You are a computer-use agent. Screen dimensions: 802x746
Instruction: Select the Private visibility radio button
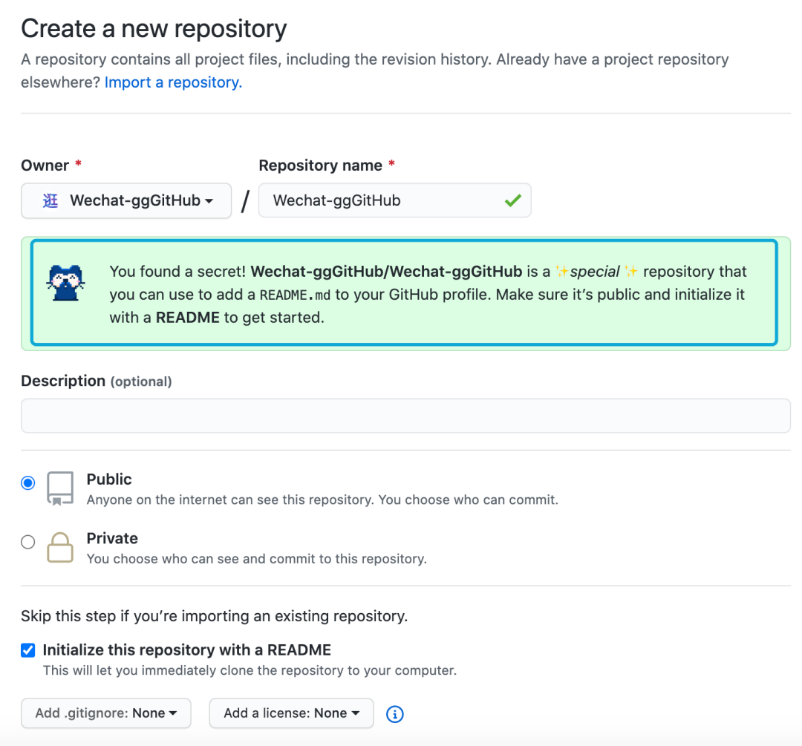tap(28, 542)
